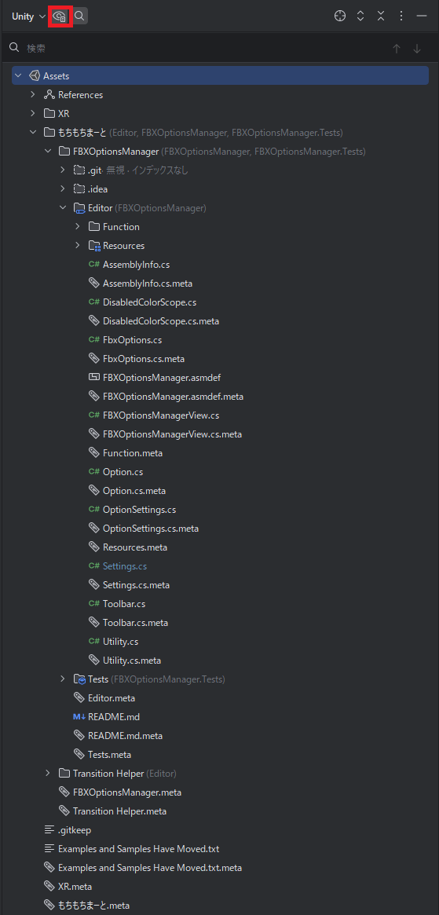Click the Resources folder icon
The height and width of the screenshot is (915, 439).
click(x=94, y=246)
